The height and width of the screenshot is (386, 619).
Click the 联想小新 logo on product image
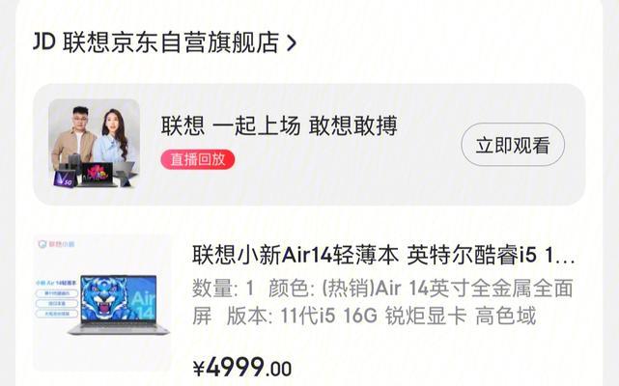56,244
